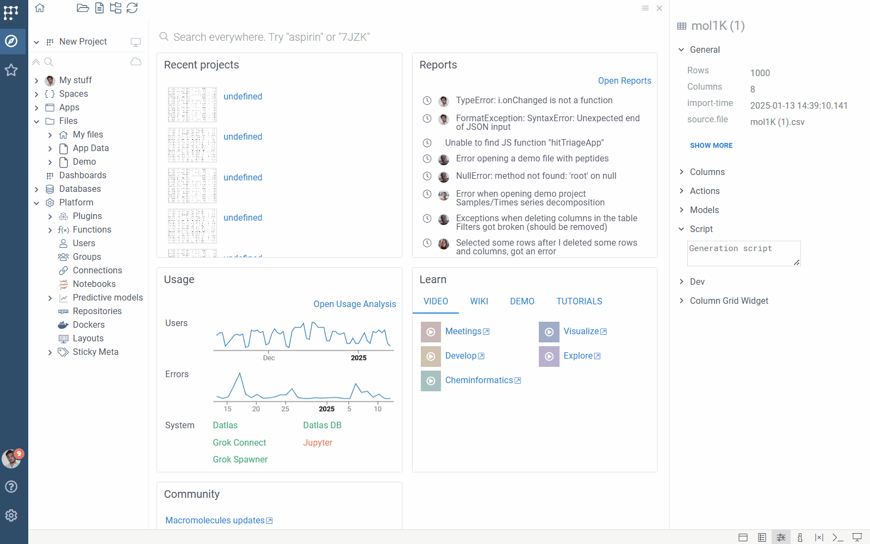Click the refresh arrows icon
Viewport: 870px width, 544px height.
[x=132, y=8]
